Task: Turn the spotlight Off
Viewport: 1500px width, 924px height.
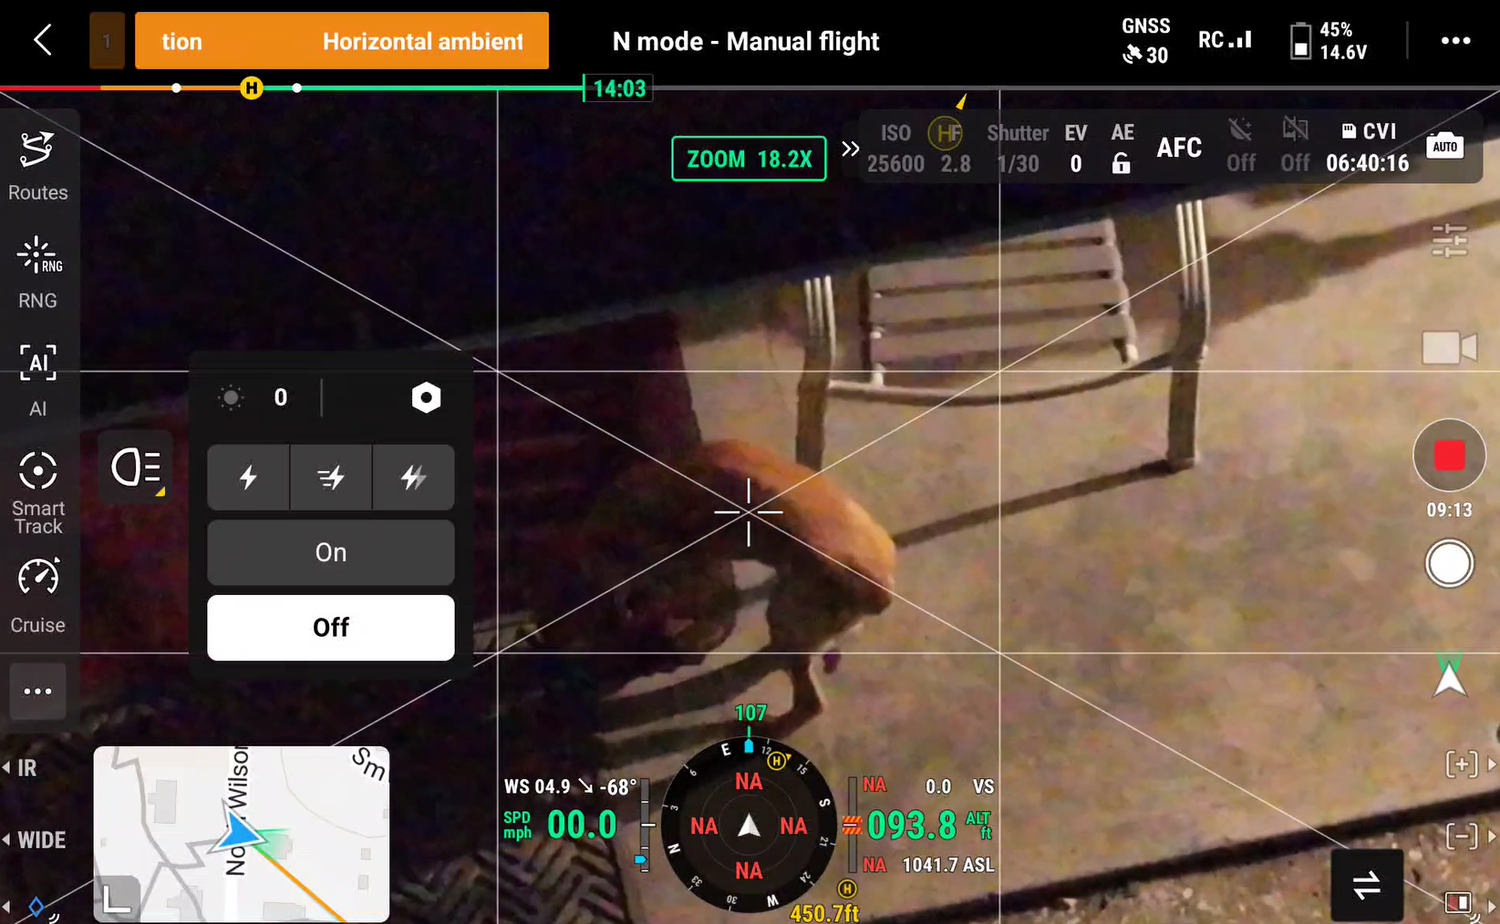Action: tap(331, 627)
